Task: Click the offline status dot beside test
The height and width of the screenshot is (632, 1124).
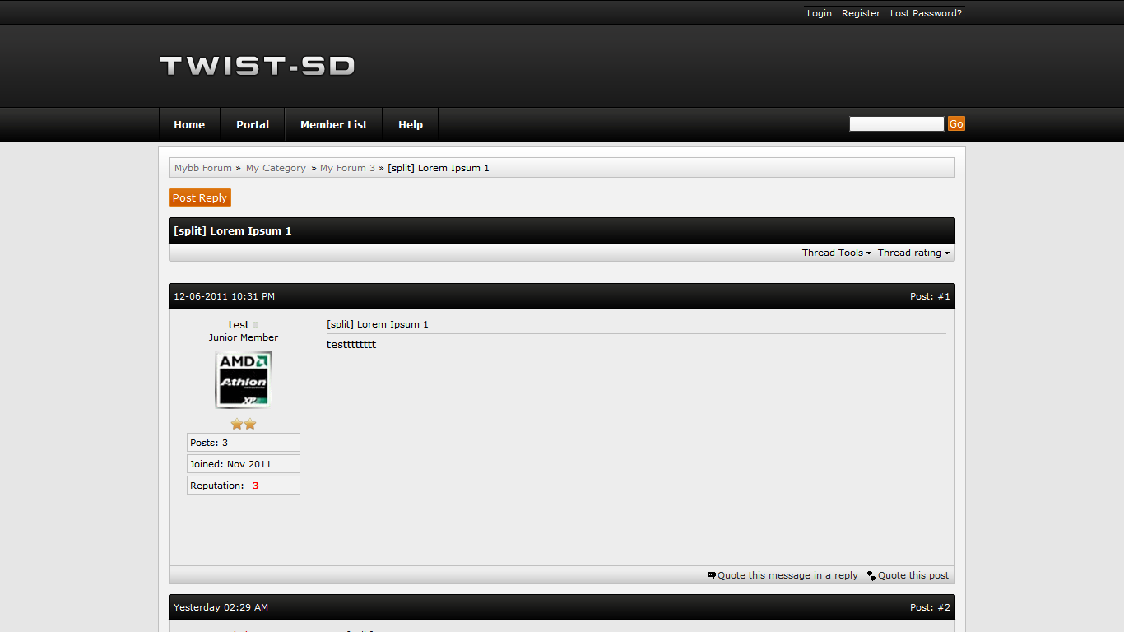Action: coord(255,325)
